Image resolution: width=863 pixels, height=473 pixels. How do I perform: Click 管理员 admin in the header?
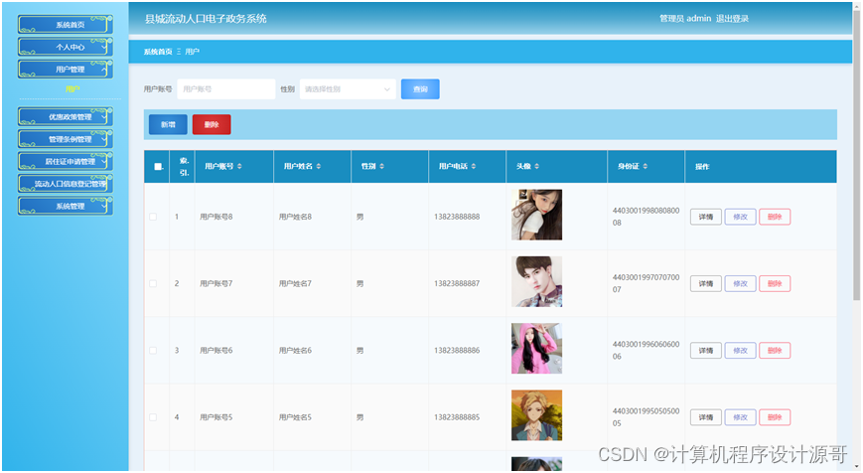685,19
